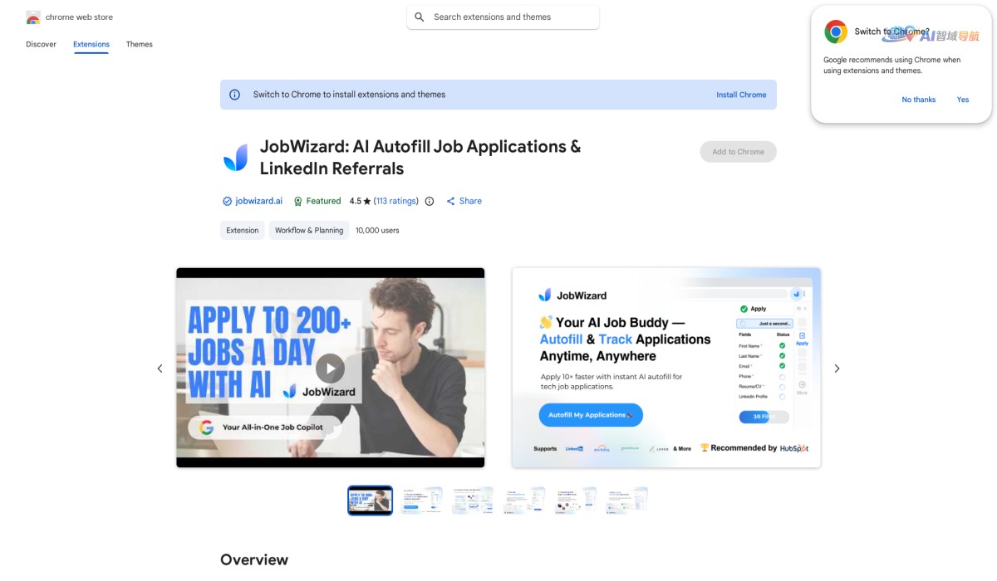Screen dimensions: 997x581
Task: Click Yes in the Switch to Chrome prompt
Action: pos(962,99)
